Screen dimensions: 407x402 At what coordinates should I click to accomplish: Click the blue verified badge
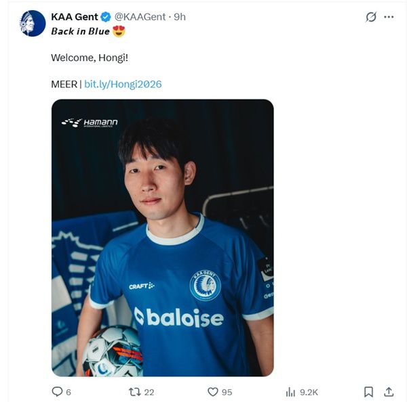click(x=106, y=16)
